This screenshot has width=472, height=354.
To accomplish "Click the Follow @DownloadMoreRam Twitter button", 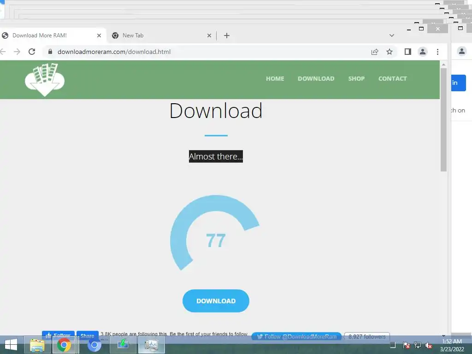I will click(x=296, y=336).
